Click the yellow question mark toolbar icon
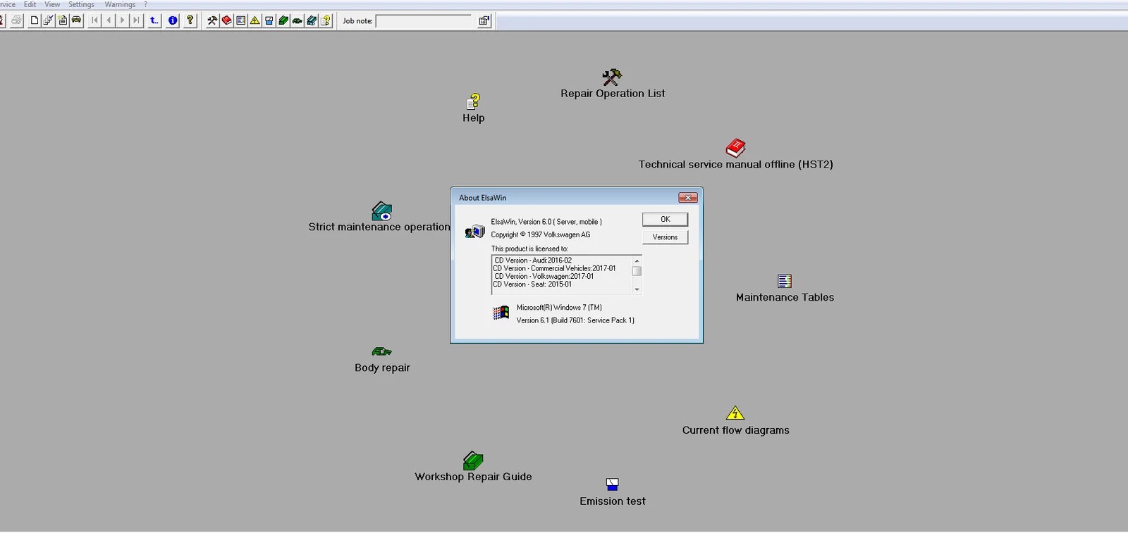Screen dimensions: 1128x533 pos(190,20)
